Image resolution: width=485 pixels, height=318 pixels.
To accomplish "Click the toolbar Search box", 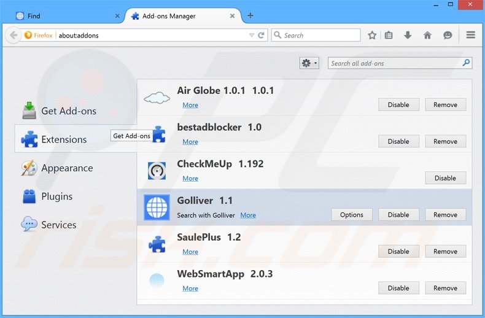I will click(316, 35).
